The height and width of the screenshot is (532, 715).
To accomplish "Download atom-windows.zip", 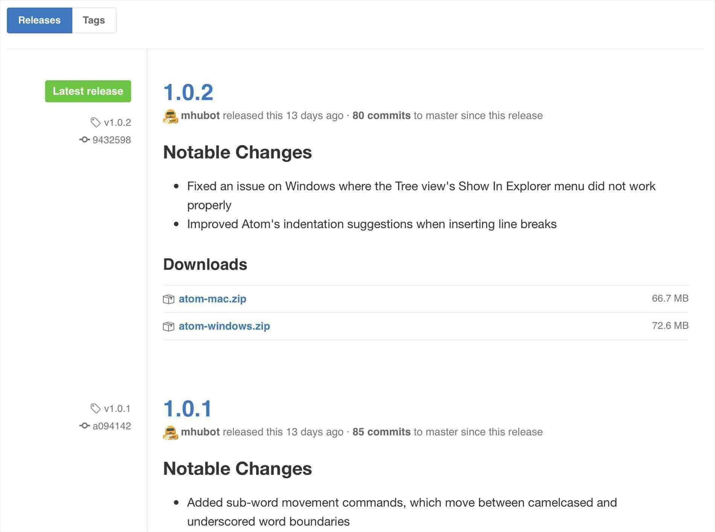I will pyautogui.click(x=224, y=326).
